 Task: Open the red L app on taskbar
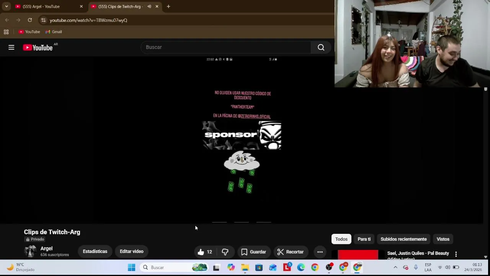[x=287, y=268]
